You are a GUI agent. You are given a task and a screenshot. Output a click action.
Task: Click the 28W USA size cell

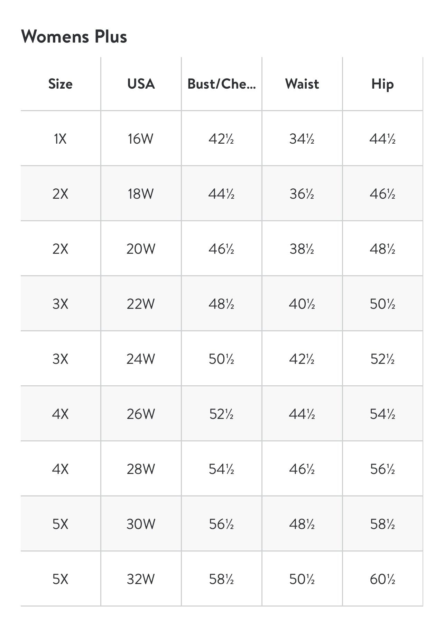(x=141, y=469)
